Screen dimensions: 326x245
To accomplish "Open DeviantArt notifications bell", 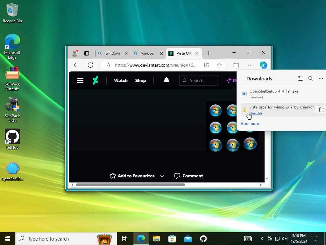I will (x=166, y=80).
